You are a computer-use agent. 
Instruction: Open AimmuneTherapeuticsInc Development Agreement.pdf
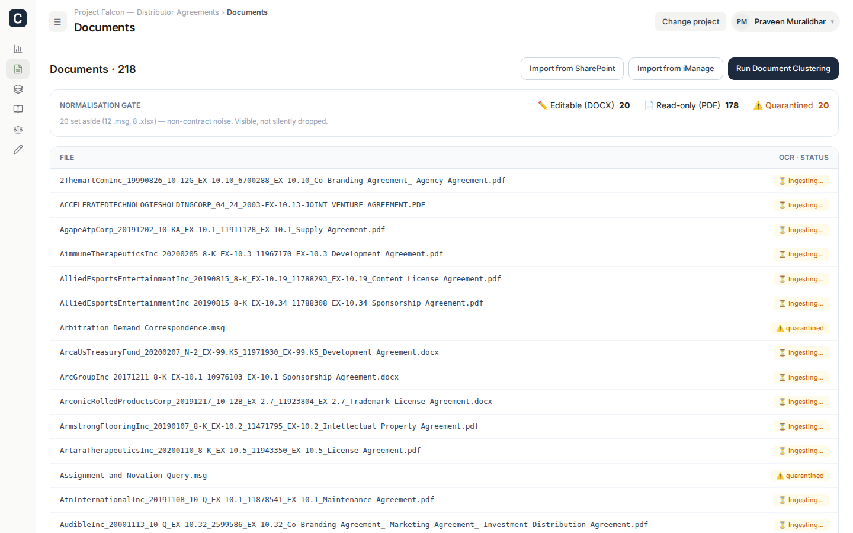[251, 254]
